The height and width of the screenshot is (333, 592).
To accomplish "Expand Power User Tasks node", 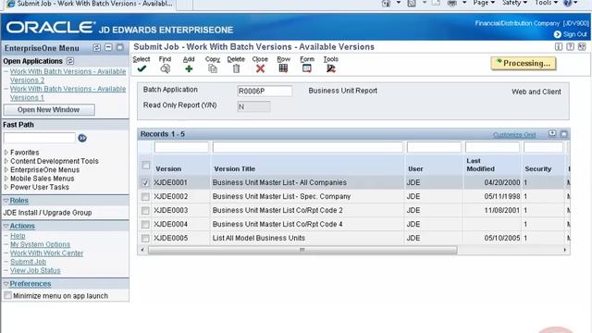I will pos(6,187).
